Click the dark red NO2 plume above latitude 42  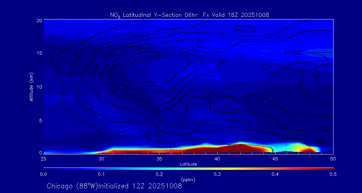point(240,149)
